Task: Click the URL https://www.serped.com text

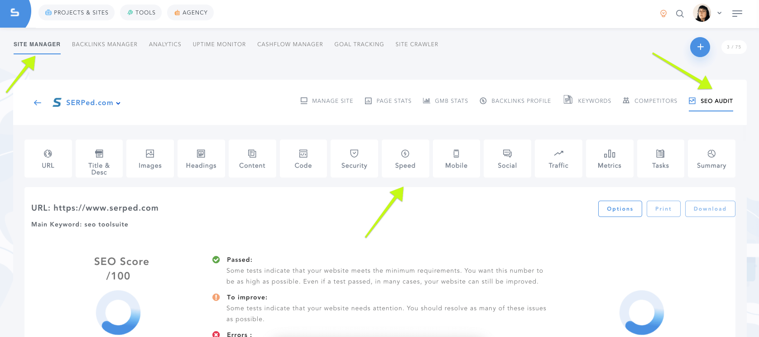Action: point(95,208)
